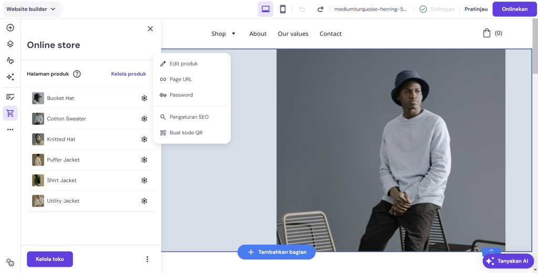This screenshot has width=538, height=273.
Task: Open settings gear for Knitted Hat
Action: click(x=144, y=139)
